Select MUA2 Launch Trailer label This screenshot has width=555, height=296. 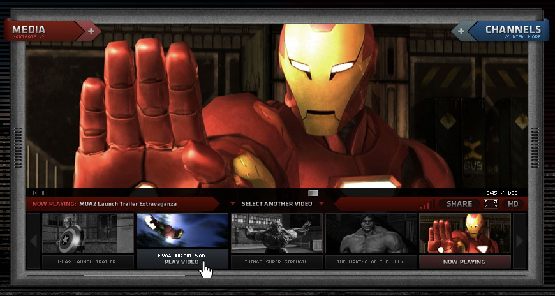pyautogui.click(x=88, y=262)
